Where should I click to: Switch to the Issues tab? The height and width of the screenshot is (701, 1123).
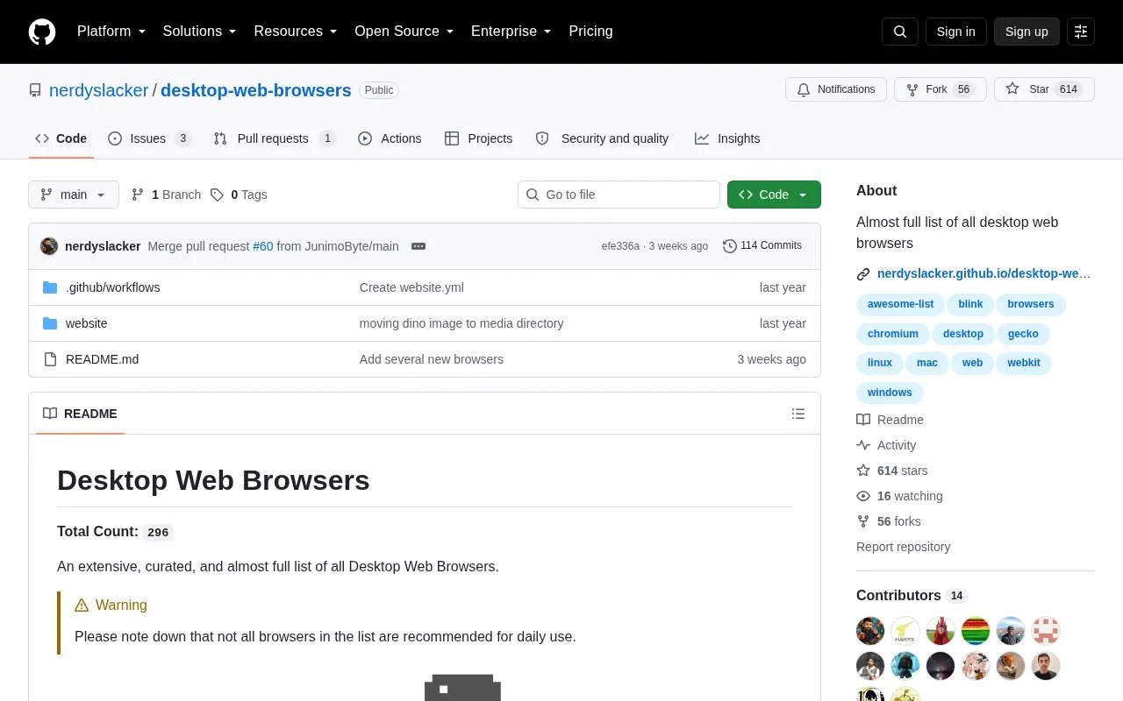click(149, 138)
